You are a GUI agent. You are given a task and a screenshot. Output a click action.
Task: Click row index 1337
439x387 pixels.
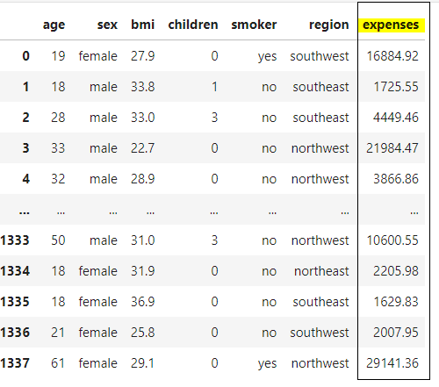[x=15, y=363]
